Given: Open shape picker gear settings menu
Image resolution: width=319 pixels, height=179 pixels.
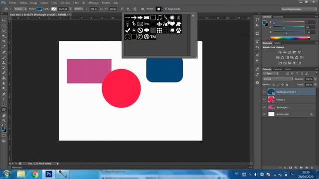Looking at the screenshot, I should pos(193,15).
